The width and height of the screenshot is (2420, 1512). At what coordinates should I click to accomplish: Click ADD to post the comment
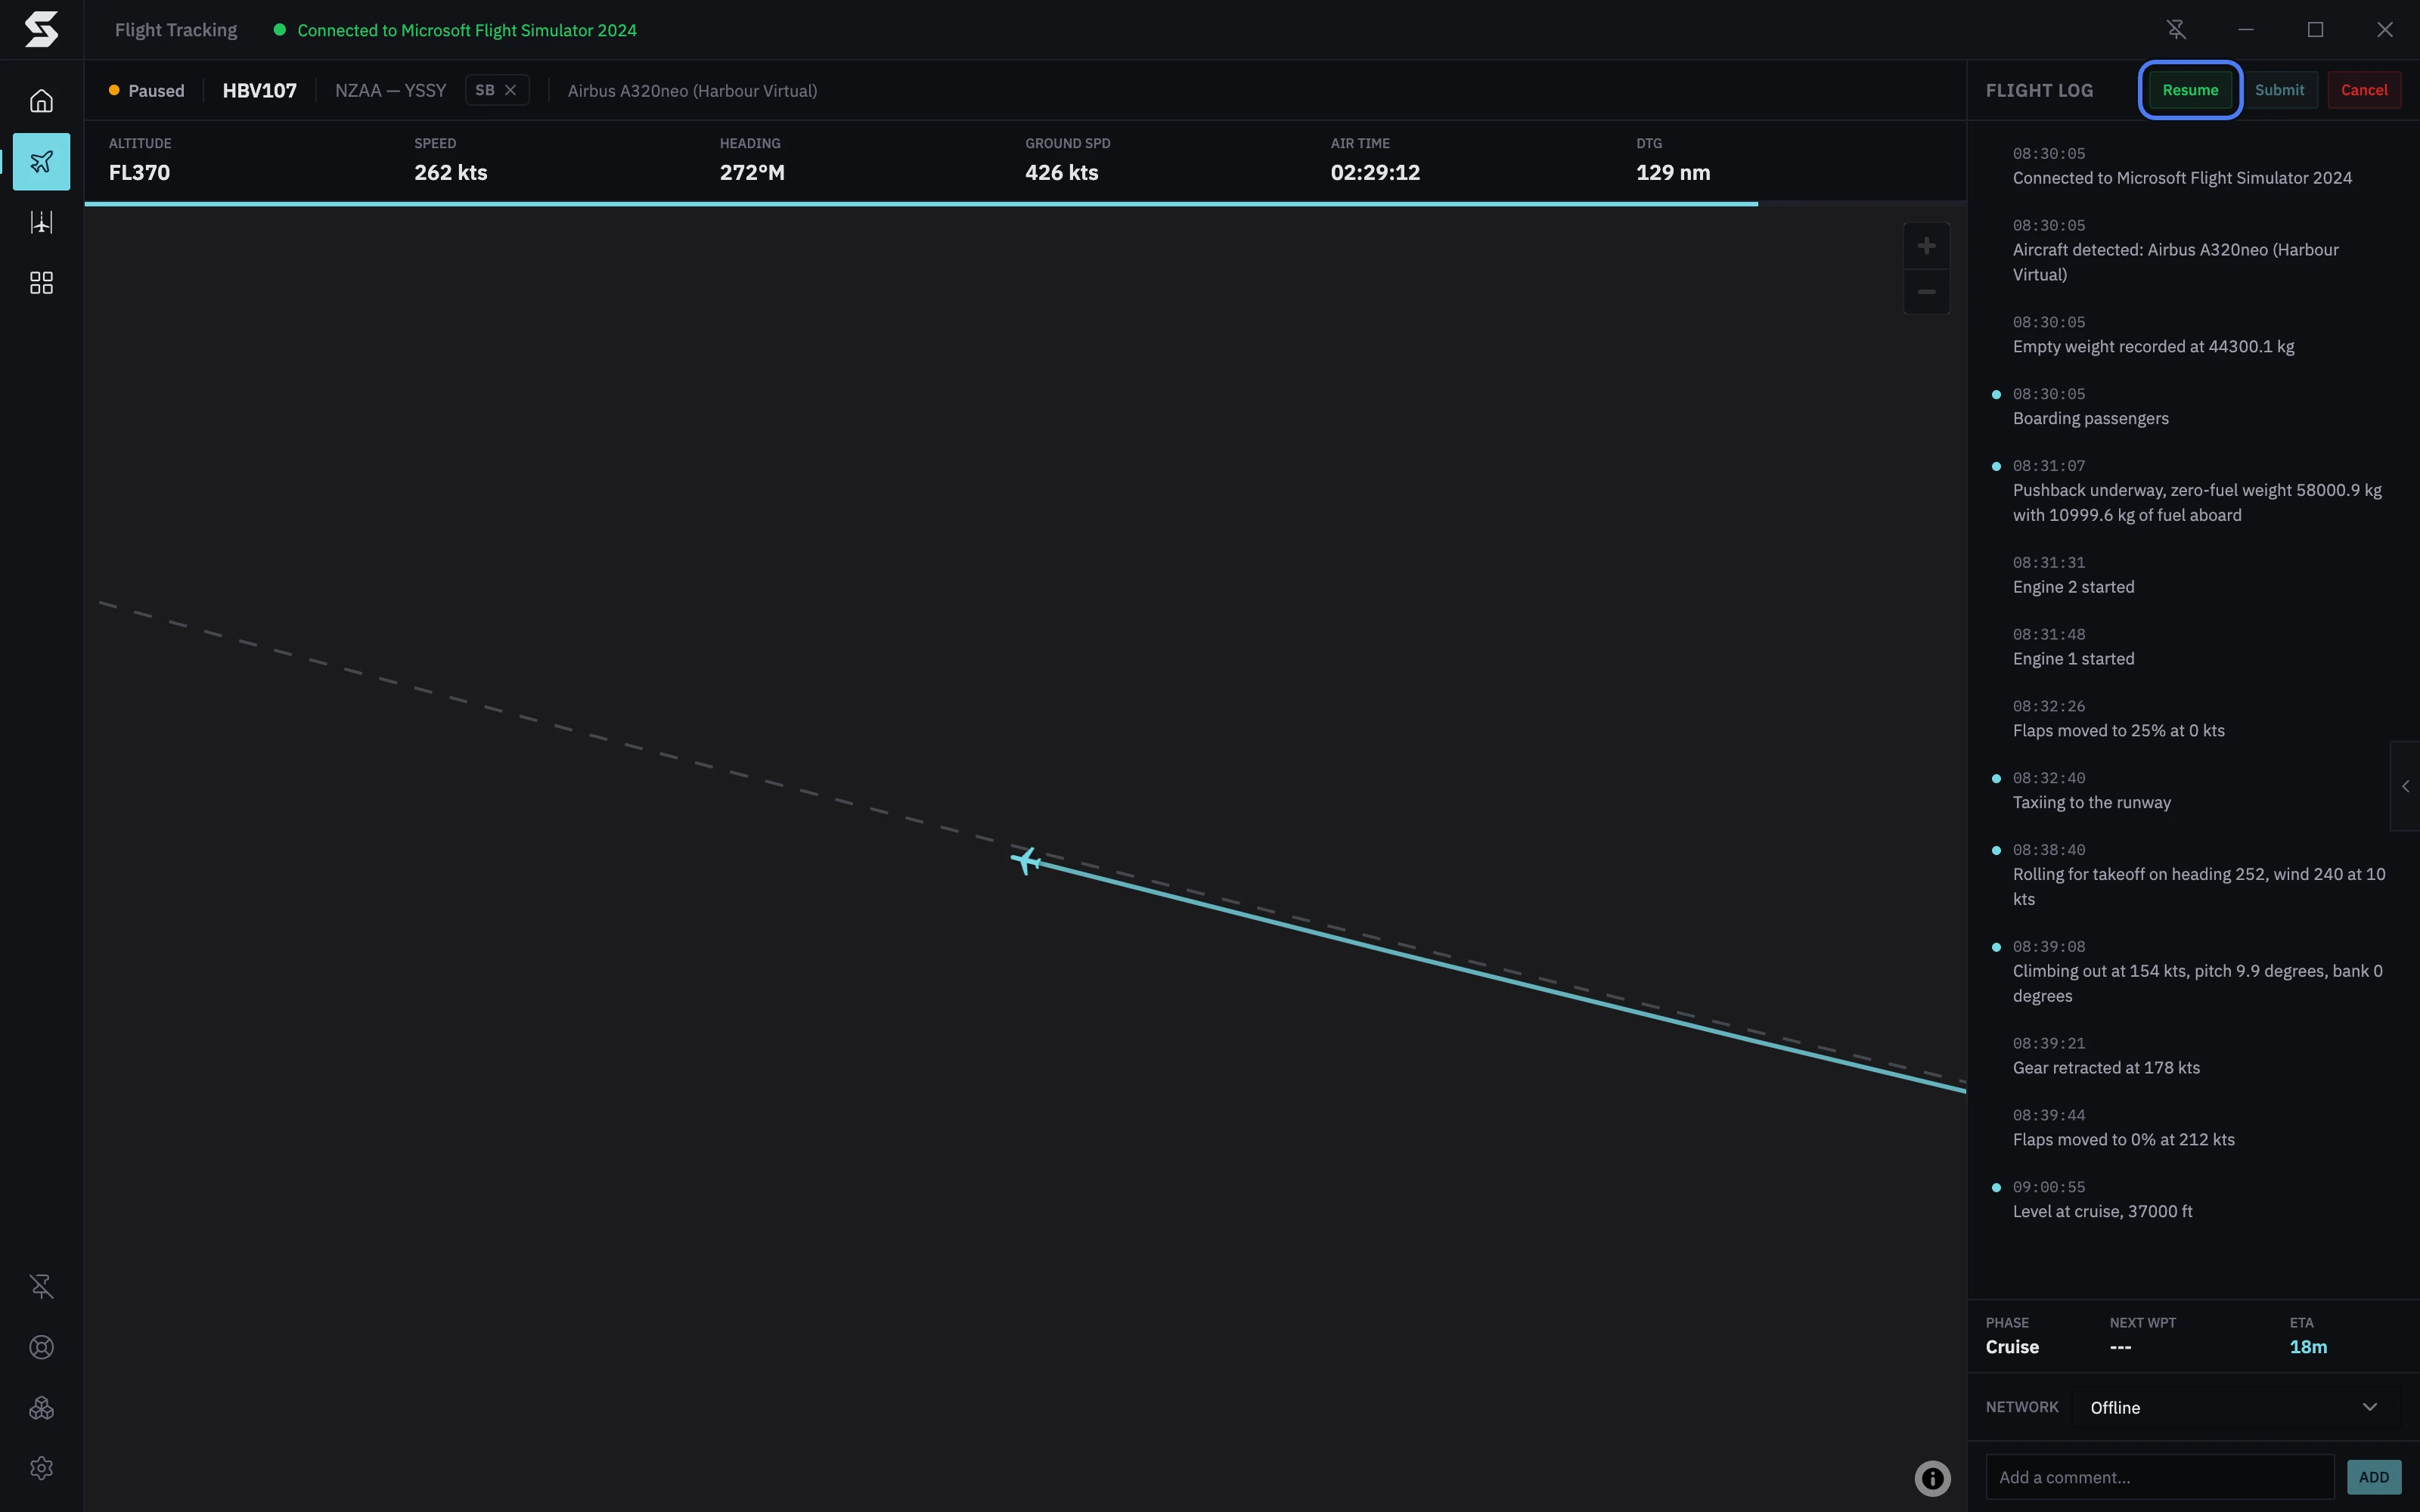tap(2373, 1477)
